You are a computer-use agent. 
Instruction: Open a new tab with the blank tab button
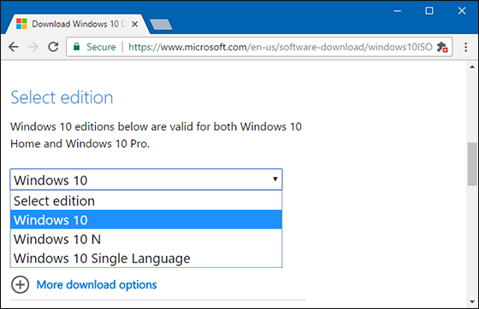(161, 25)
